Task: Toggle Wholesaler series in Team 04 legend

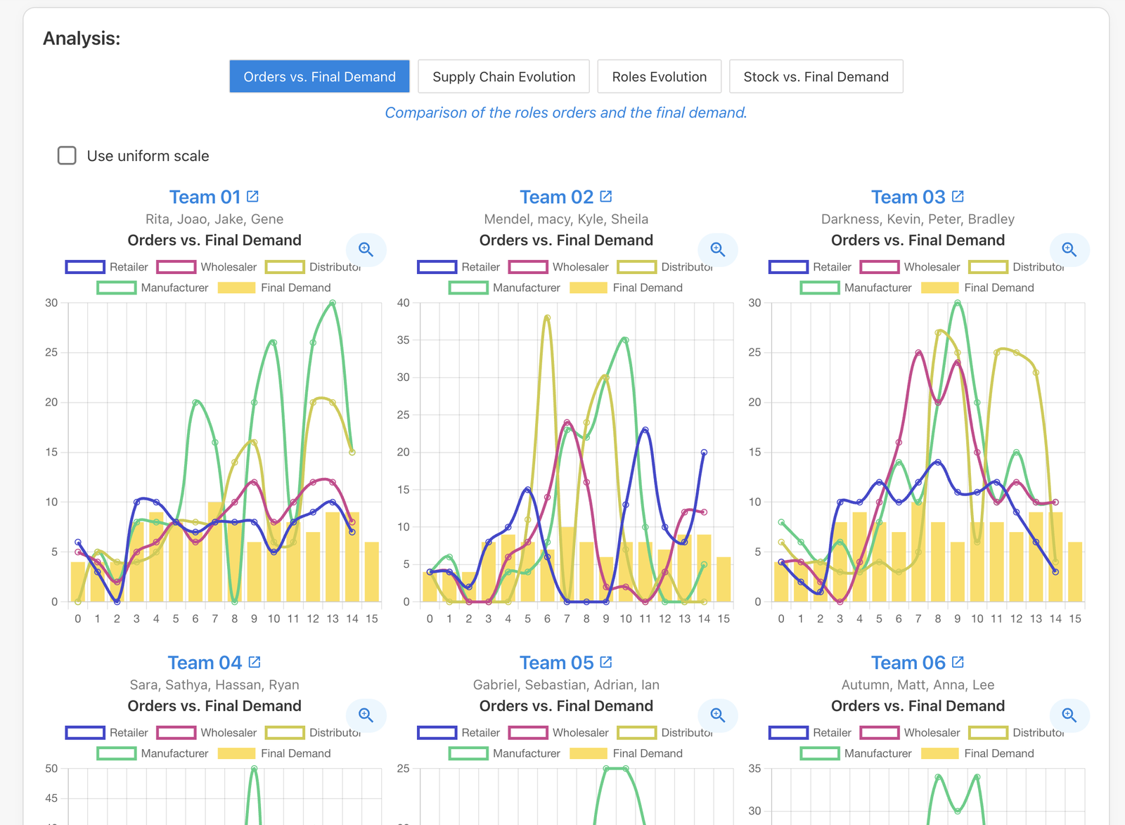Action: [x=207, y=732]
